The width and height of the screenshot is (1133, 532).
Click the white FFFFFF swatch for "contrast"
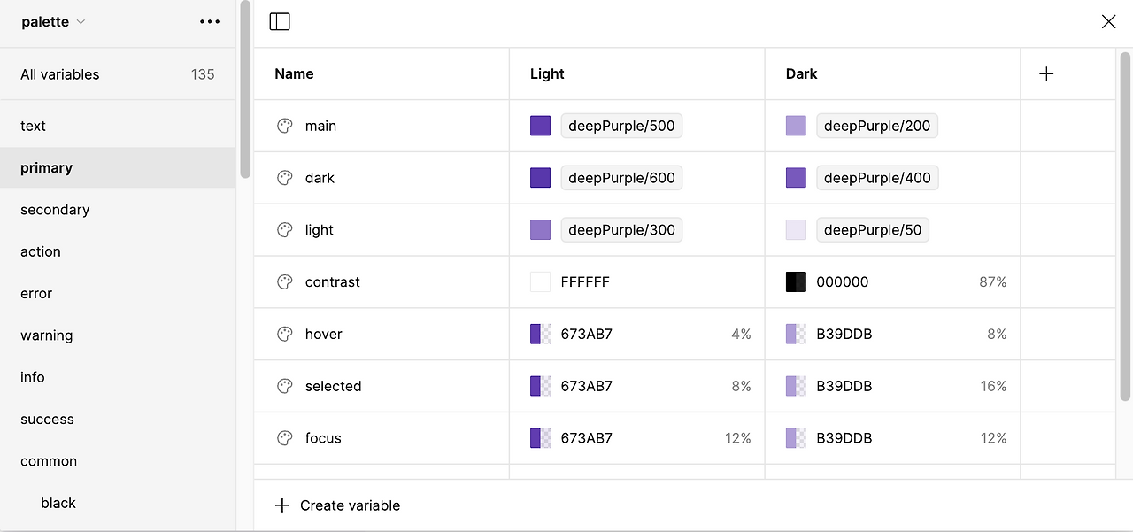click(x=540, y=281)
